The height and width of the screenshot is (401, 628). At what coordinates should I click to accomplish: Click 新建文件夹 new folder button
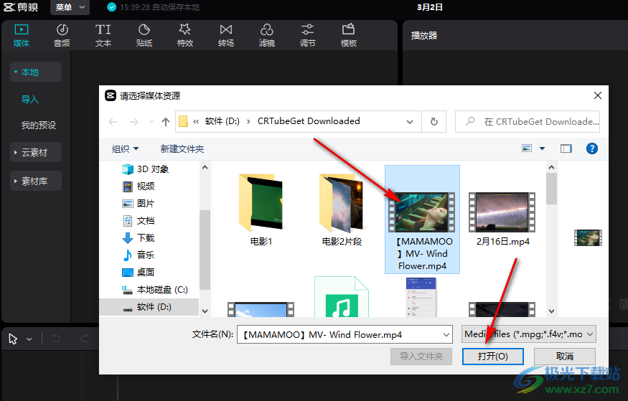click(x=182, y=149)
